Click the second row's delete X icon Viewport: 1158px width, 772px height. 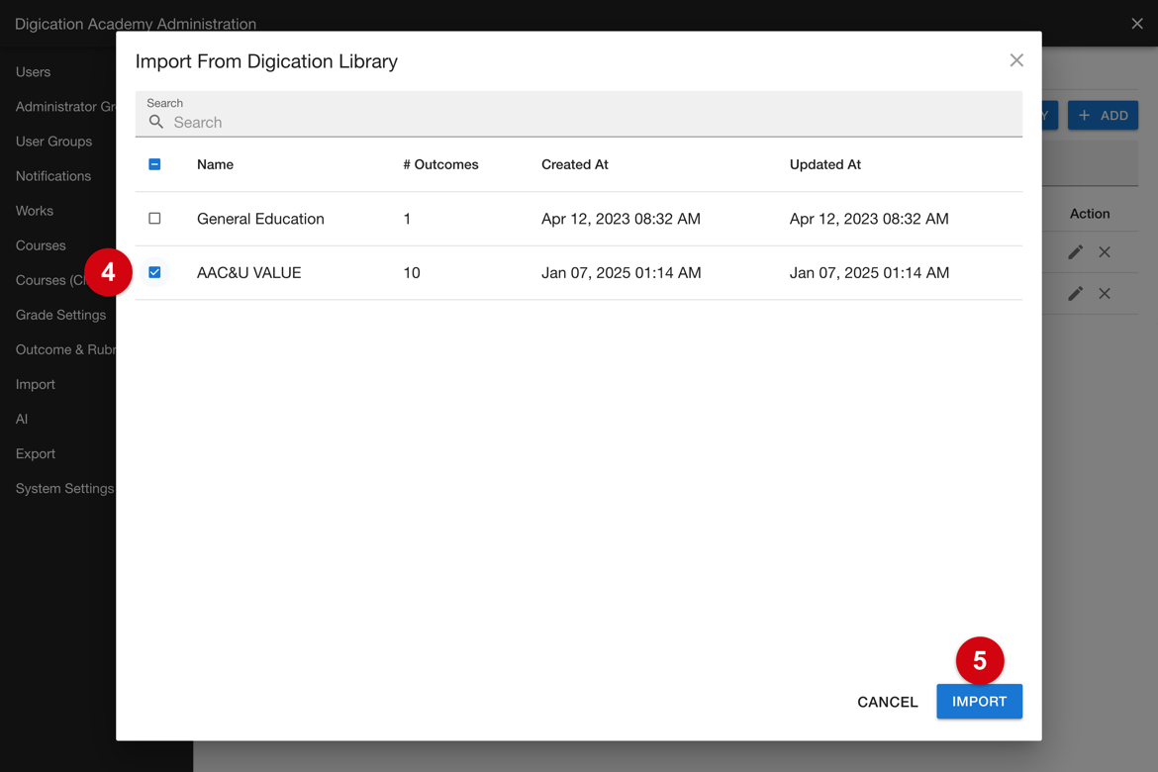coord(1105,293)
